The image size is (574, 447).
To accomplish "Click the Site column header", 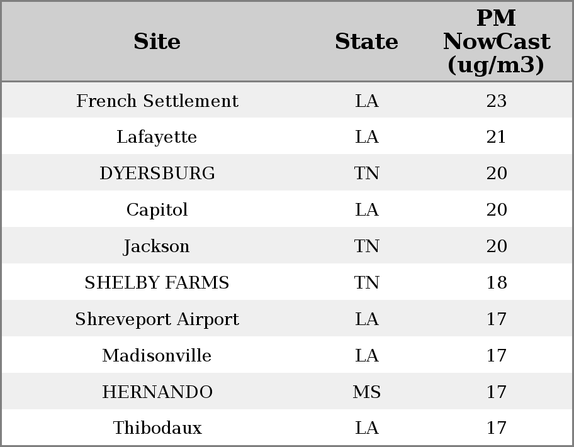I will [x=157, y=42].
